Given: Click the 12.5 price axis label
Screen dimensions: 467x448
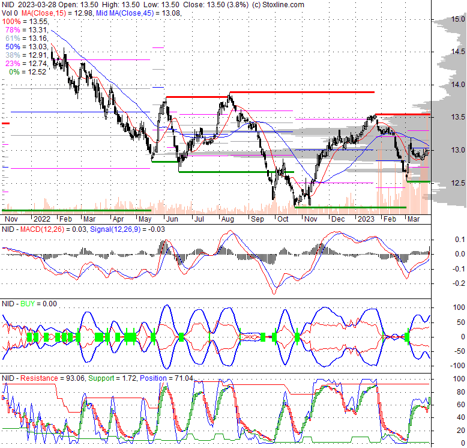Looking at the screenshot, I should 458,183.
